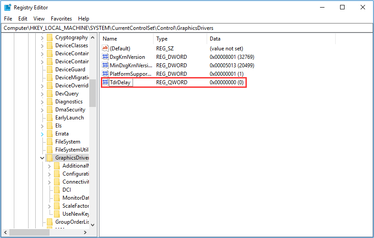Select the DevQuery key in tree
This screenshot has height=238, width=374.
tap(66, 94)
